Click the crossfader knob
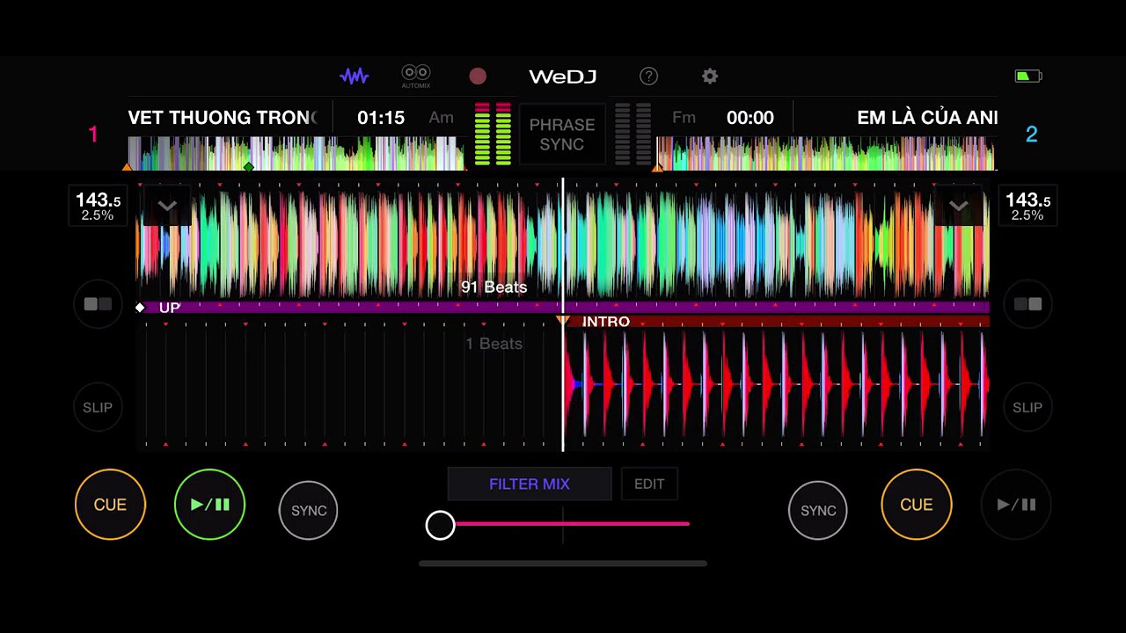 click(440, 525)
